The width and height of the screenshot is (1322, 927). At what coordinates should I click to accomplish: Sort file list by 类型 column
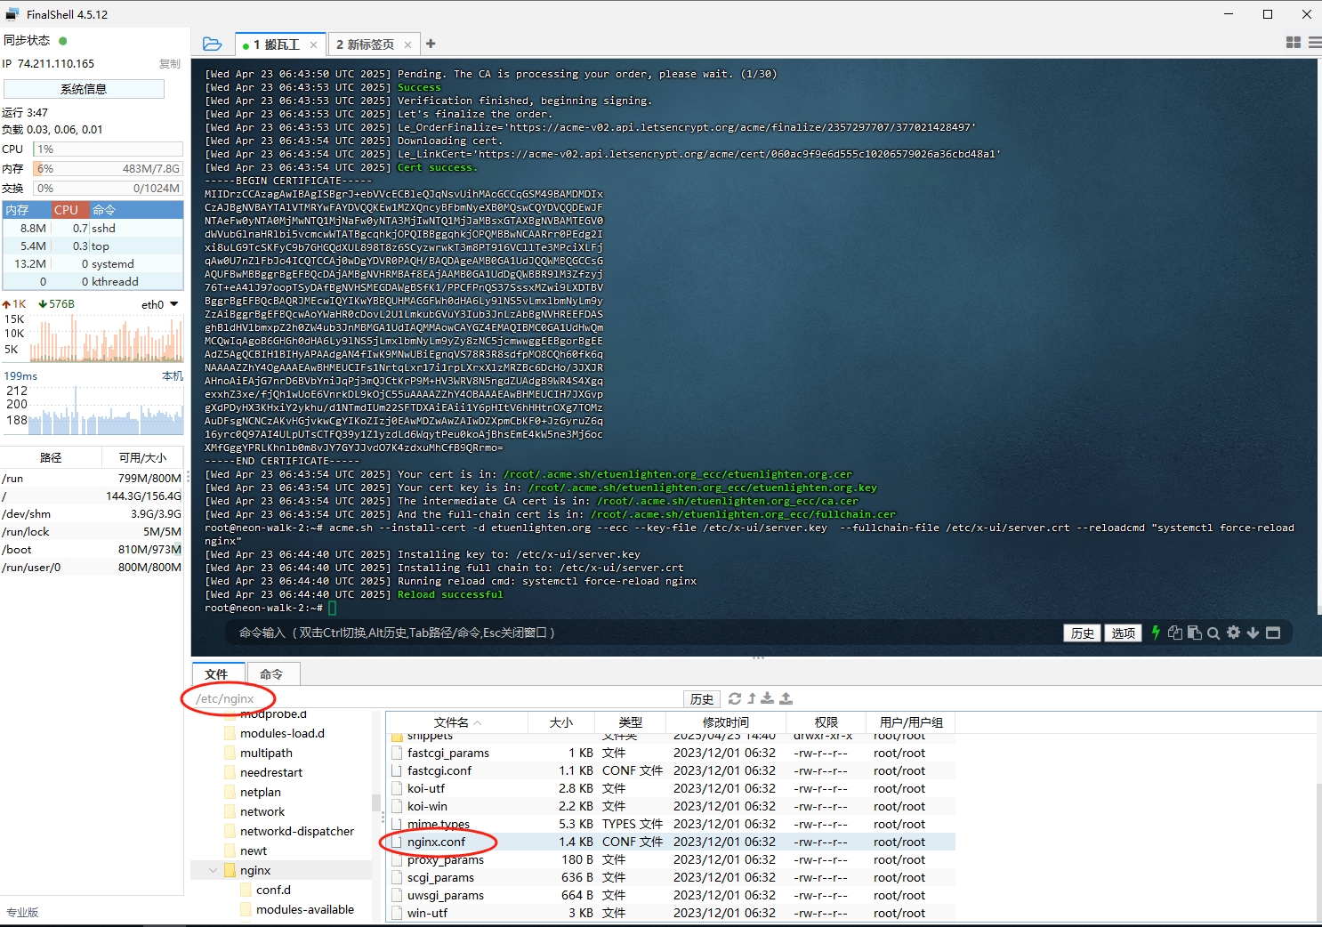point(631,722)
